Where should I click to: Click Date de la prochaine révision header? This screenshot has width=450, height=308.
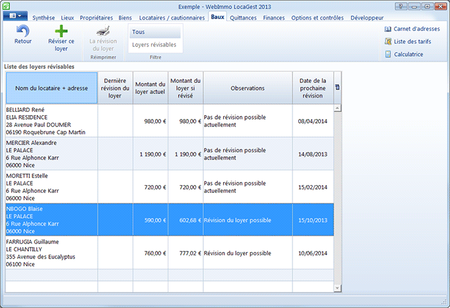click(313, 87)
